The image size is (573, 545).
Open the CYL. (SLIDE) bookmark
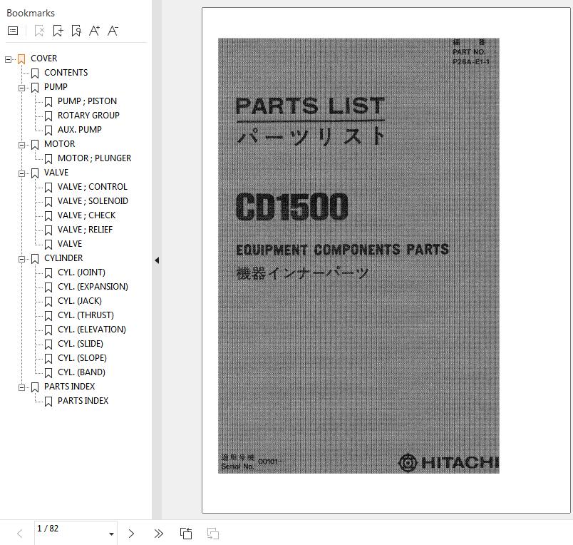point(81,344)
